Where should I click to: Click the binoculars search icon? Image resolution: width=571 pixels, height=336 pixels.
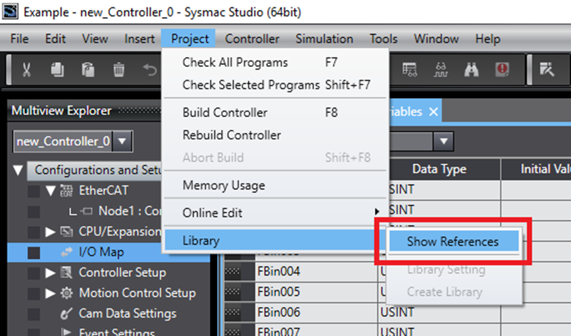point(471,70)
